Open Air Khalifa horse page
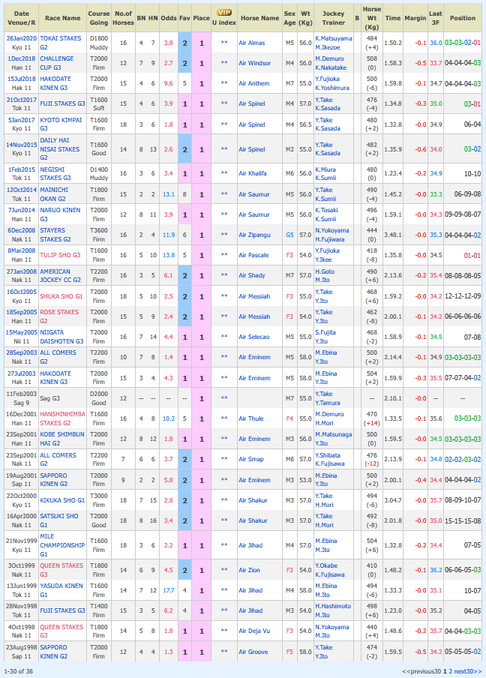486x678 pixels. coord(253,173)
